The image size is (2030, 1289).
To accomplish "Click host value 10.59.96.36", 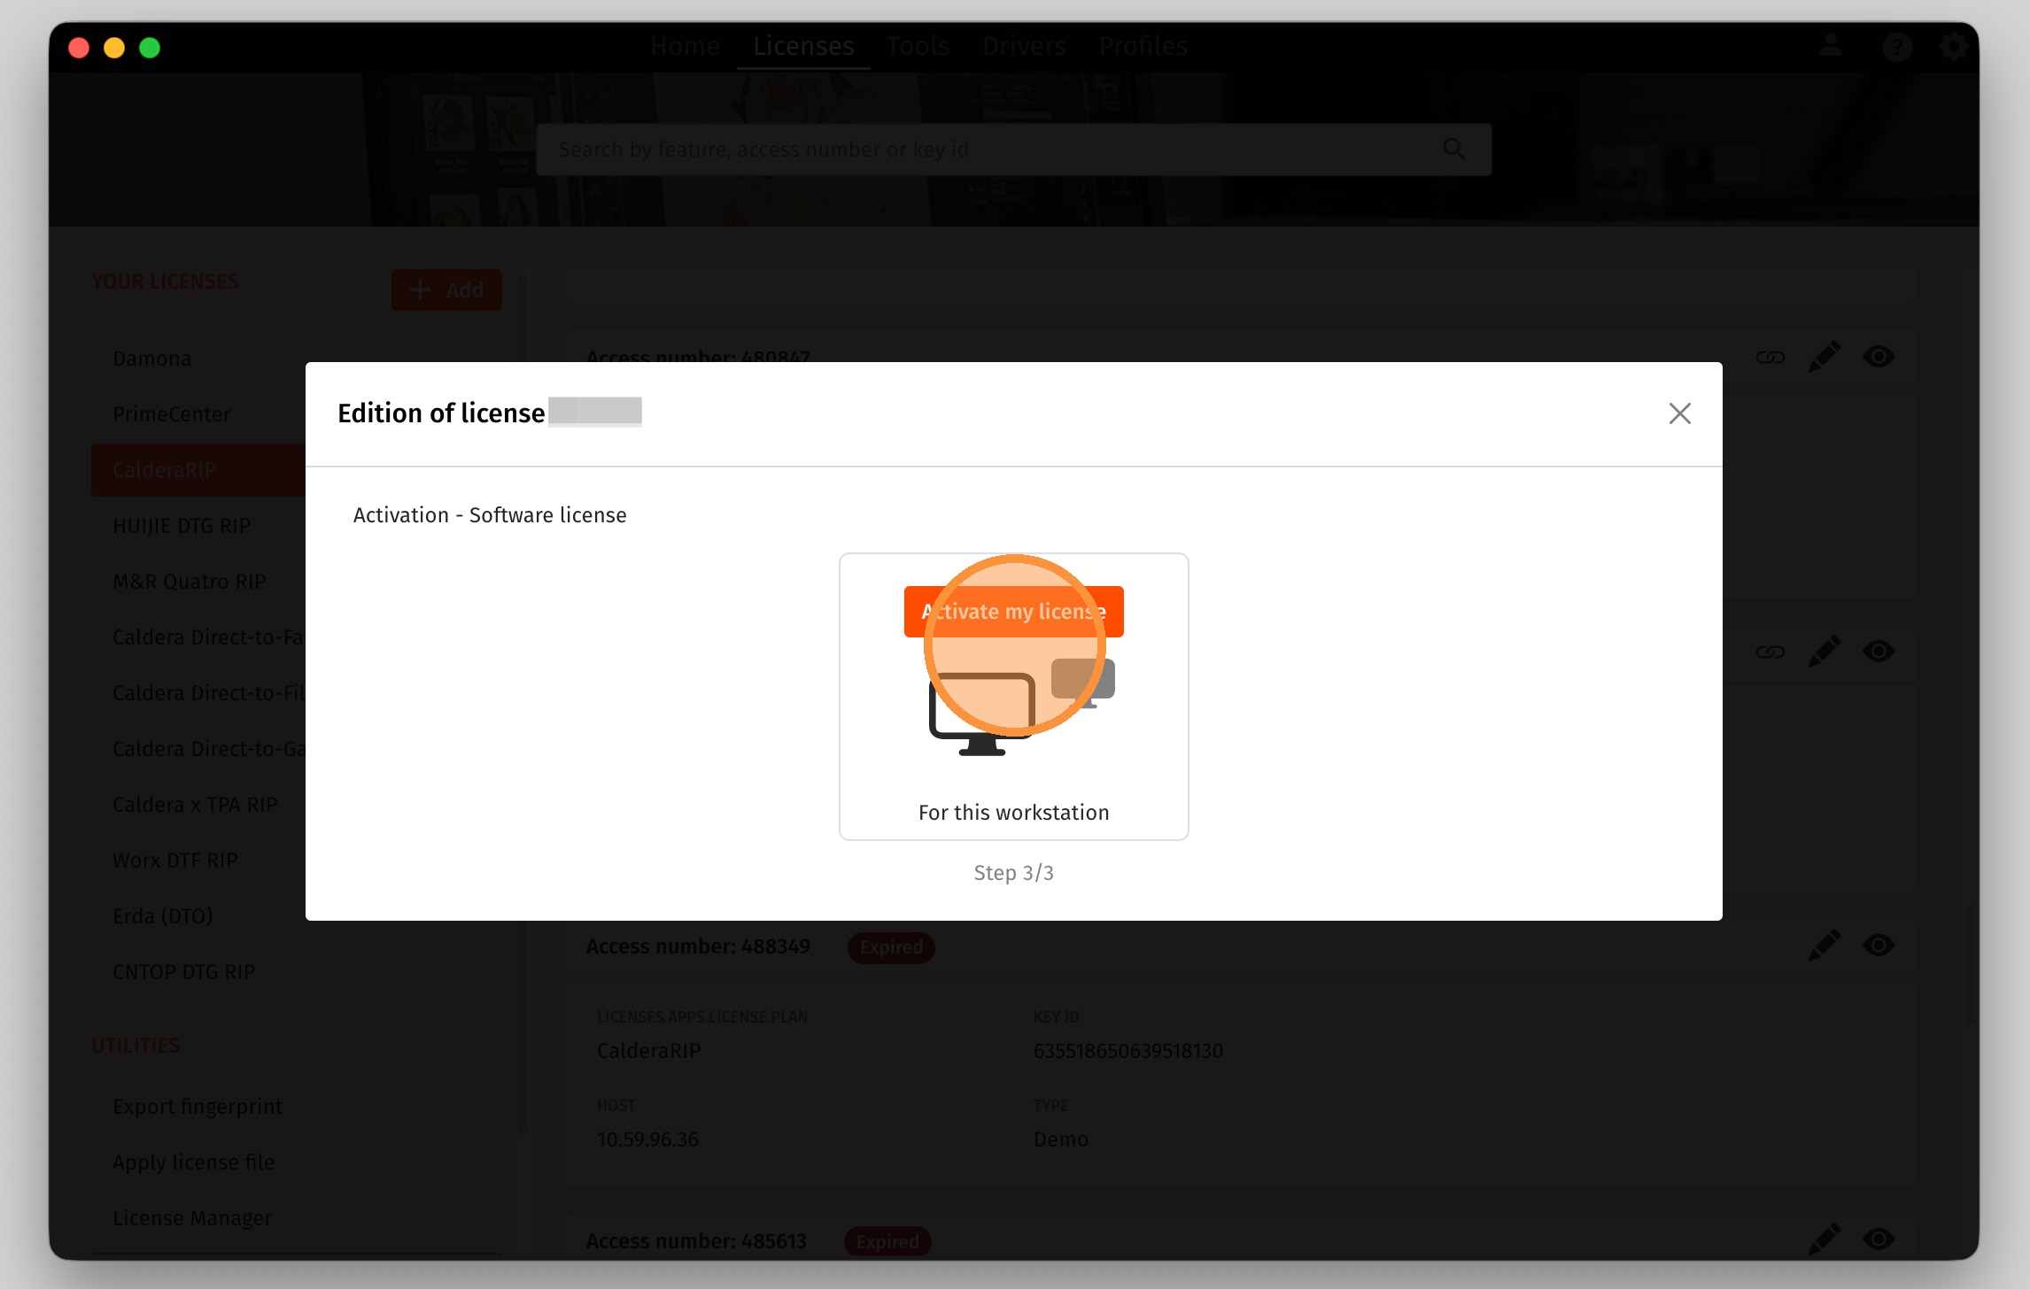I will point(647,1139).
